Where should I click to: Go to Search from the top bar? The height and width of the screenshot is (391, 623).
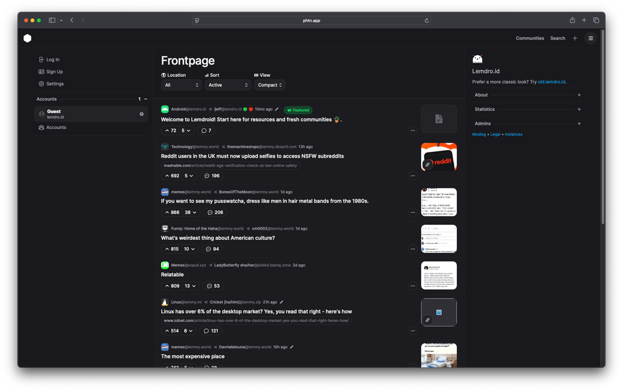[x=557, y=38]
